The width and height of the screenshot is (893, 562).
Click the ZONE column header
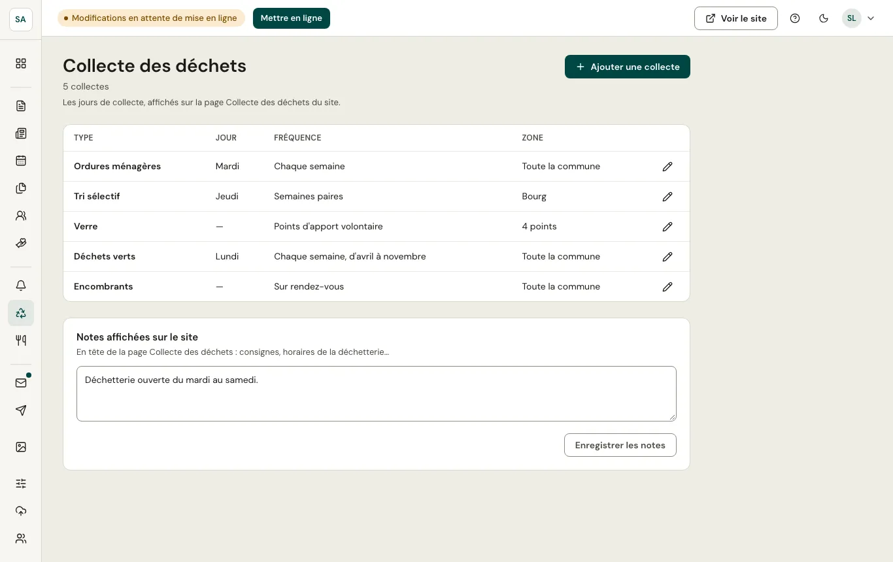click(x=532, y=138)
